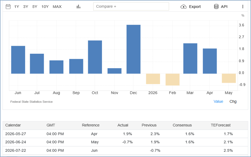Click the Compare + input field
Image resolution: width=251 pixels, height=157 pixels.
pos(131,6)
